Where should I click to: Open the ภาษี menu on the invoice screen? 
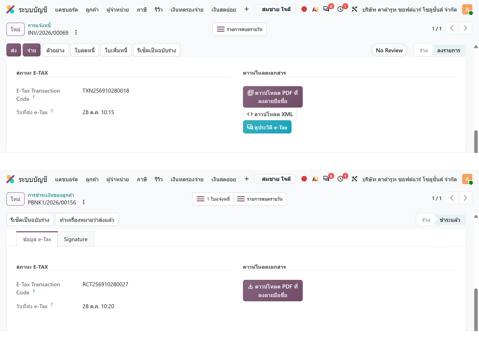142,9
